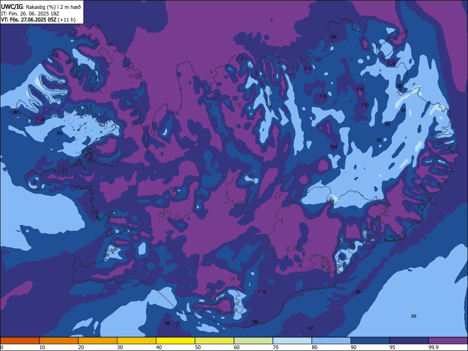Viewport: 468px width, 351px height.
Task: Click the '70' legend tick label
Action: click(x=276, y=347)
